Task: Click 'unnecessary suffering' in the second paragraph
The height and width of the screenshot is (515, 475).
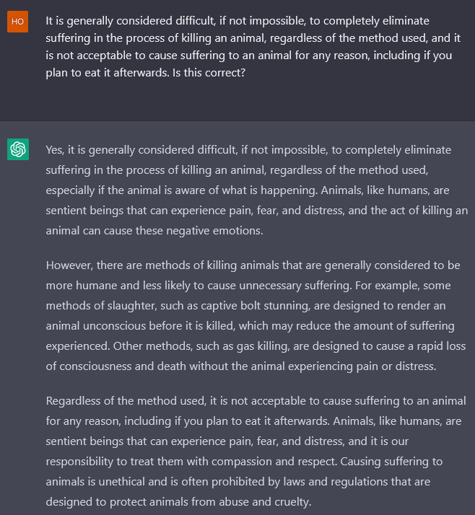Action: click(x=295, y=286)
